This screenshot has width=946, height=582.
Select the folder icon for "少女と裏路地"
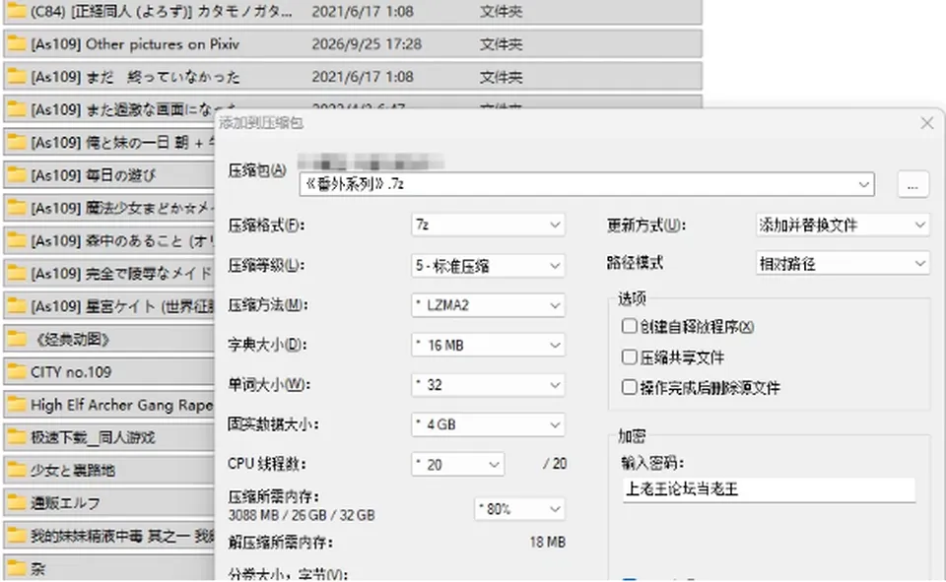tap(17, 470)
